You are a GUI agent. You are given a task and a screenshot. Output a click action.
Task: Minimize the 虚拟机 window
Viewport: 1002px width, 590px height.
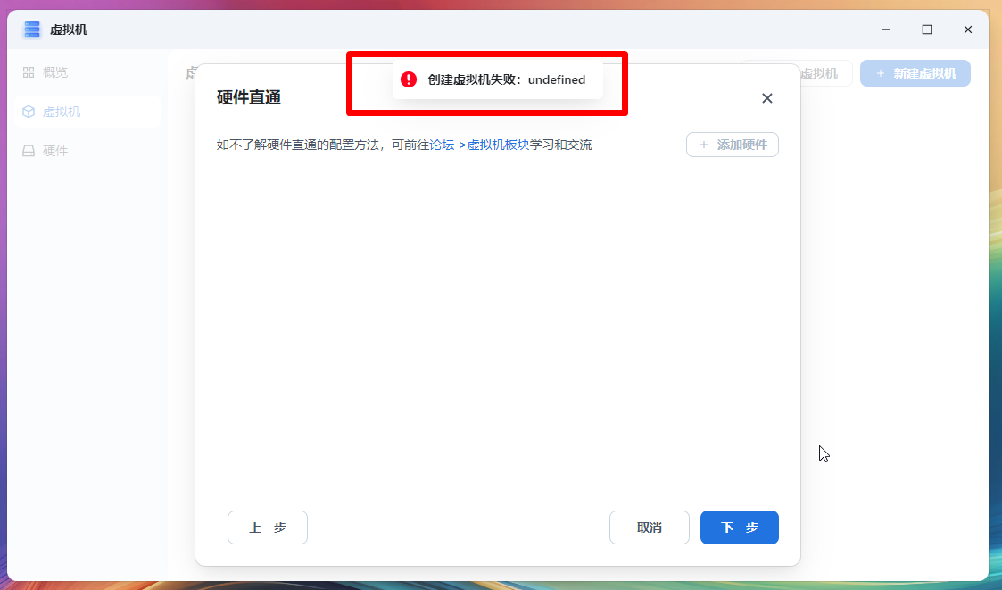point(886,29)
